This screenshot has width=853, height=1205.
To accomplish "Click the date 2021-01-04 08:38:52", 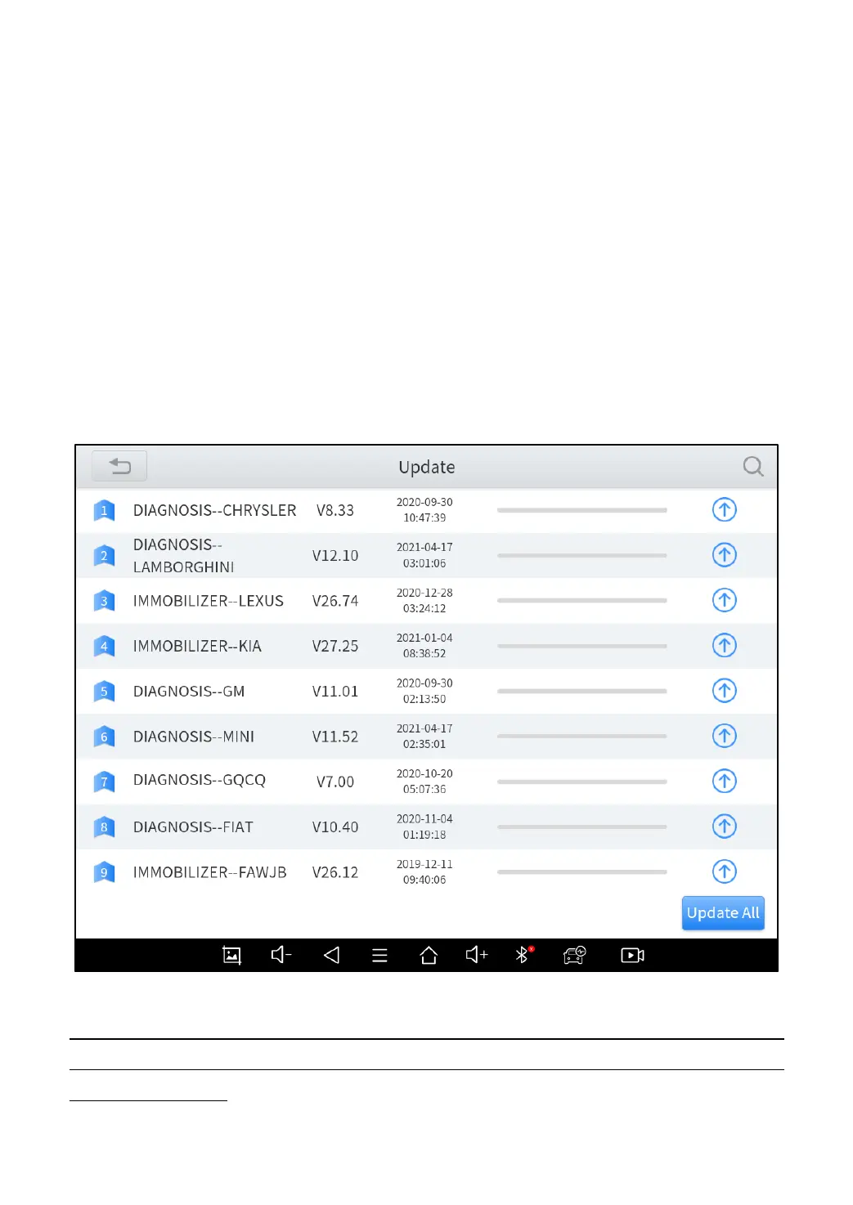I will (424, 646).
